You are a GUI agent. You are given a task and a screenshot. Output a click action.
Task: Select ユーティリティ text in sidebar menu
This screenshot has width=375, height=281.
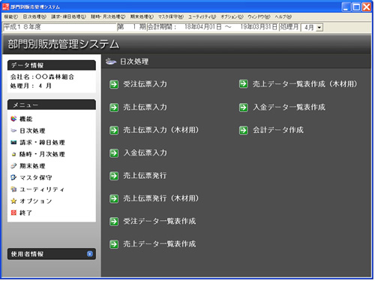click(42, 189)
